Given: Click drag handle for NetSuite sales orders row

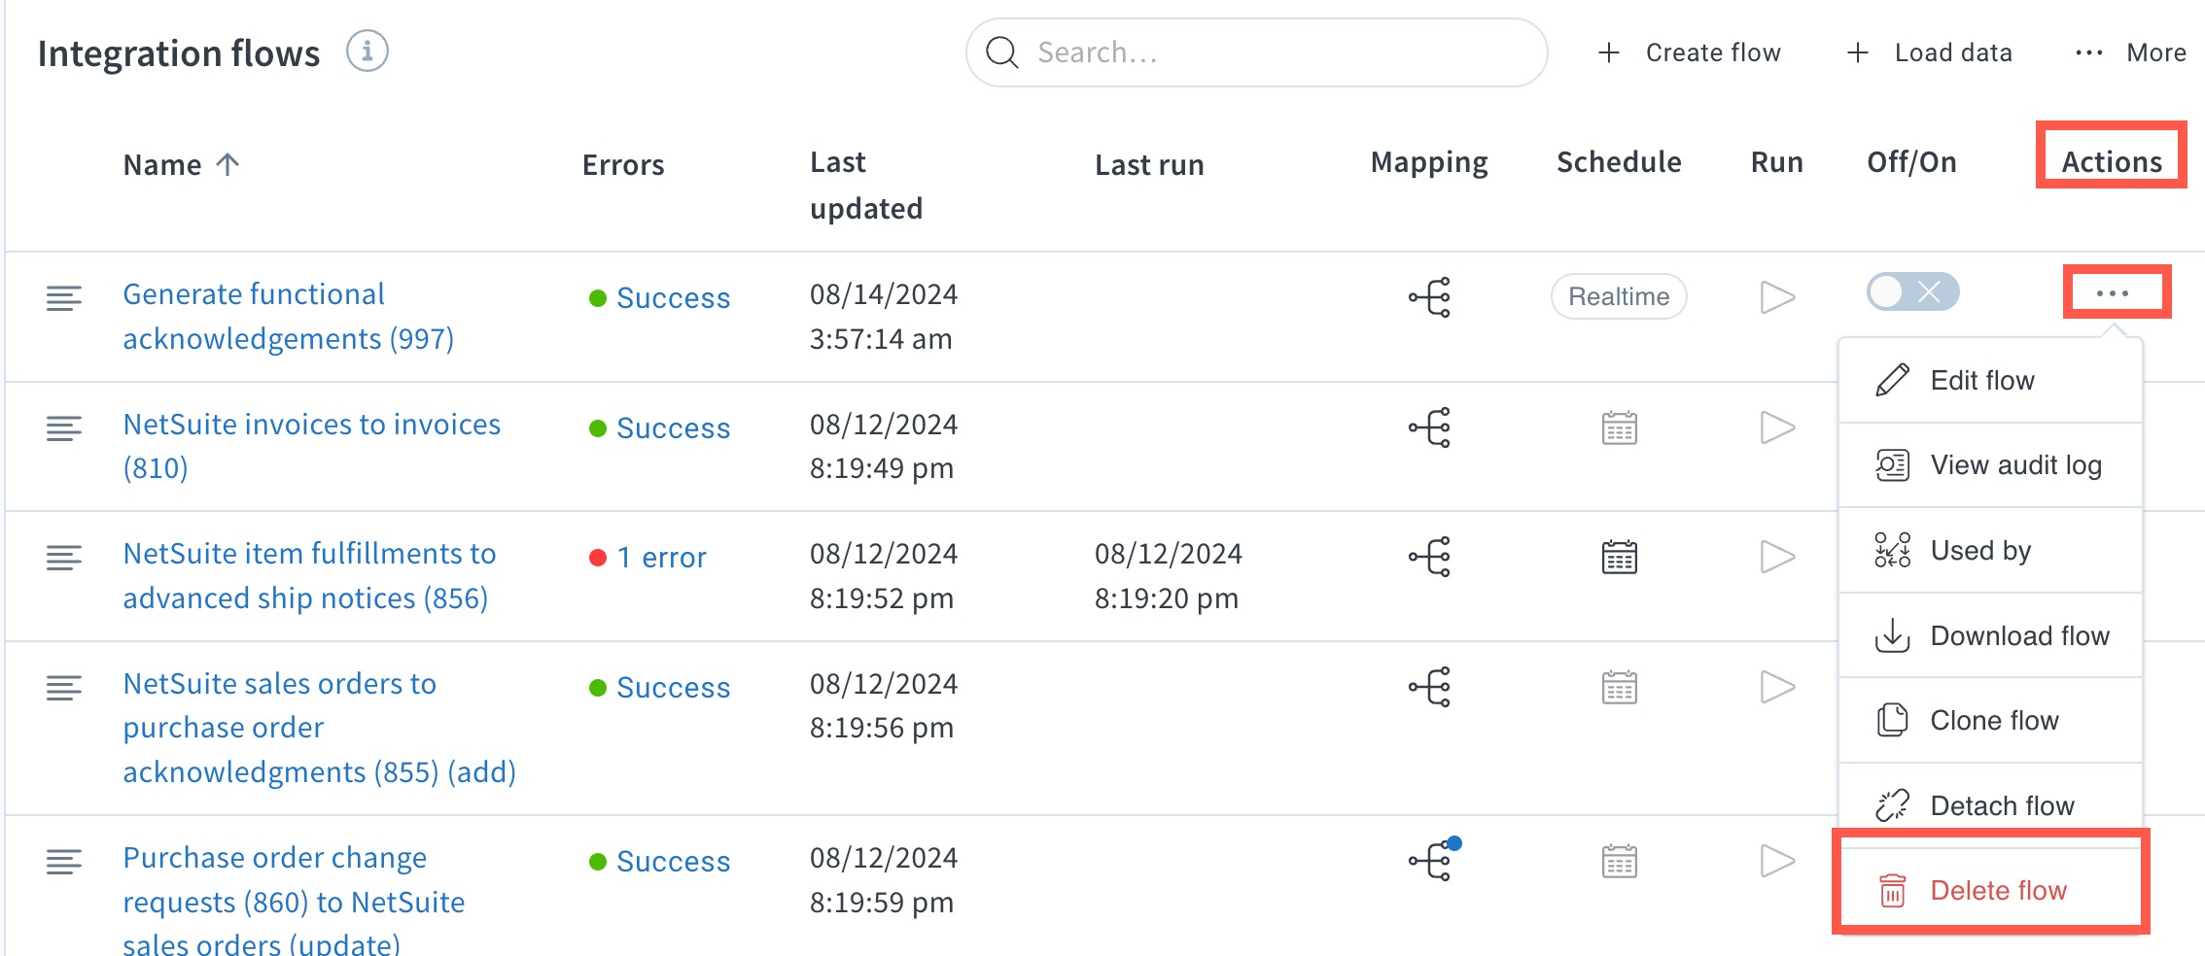Looking at the screenshot, I should tap(64, 687).
